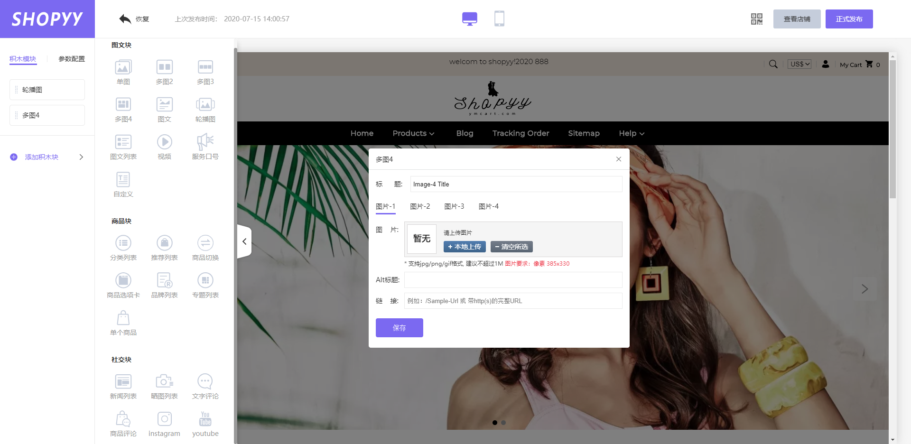Select the second carousel pagination dot

(503, 423)
